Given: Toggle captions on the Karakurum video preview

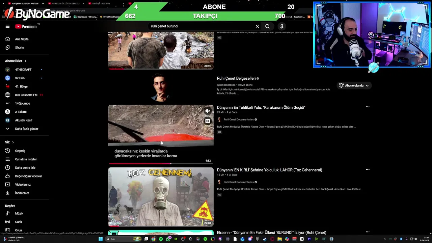Looking at the screenshot, I should tap(208, 121).
